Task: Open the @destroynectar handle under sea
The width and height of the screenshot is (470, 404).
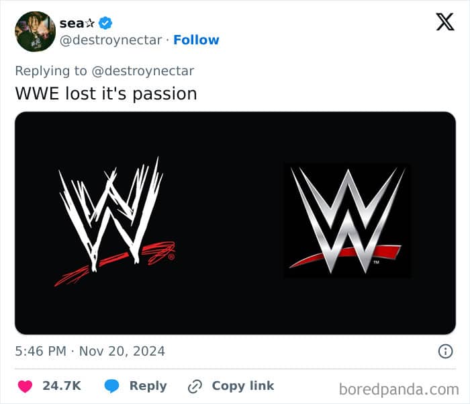Action: click(111, 40)
